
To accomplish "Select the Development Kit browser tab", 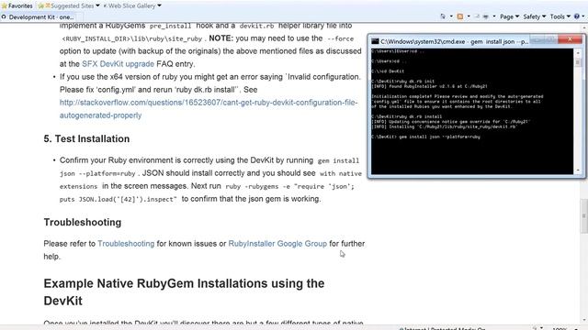I will 38,17.
